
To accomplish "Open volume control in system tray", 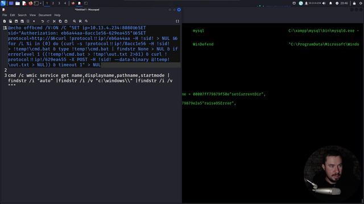I will pyautogui.click(x=324, y=3).
